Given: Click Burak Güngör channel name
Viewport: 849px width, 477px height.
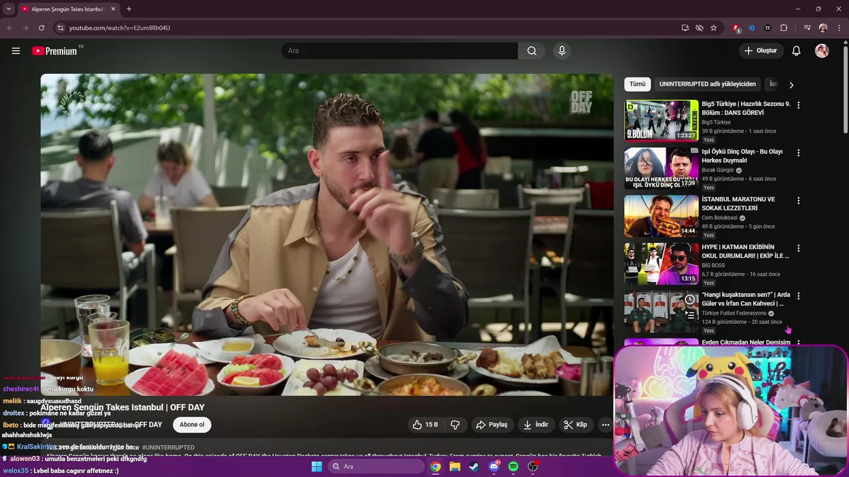Looking at the screenshot, I should point(718,170).
